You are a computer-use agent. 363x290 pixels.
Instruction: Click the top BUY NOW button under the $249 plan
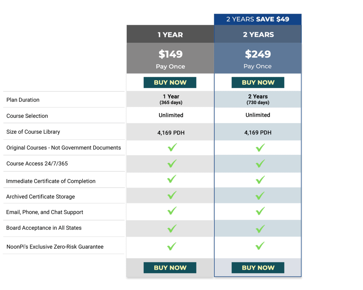pyautogui.click(x=258, y=82)
